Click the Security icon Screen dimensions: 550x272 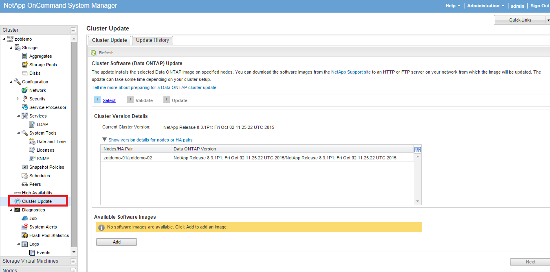pos(25,99)
